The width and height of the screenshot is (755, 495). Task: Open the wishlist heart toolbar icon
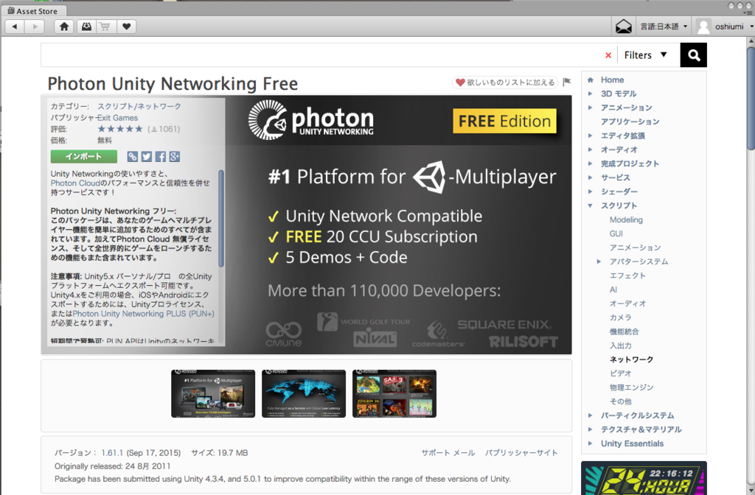[126, 27]
